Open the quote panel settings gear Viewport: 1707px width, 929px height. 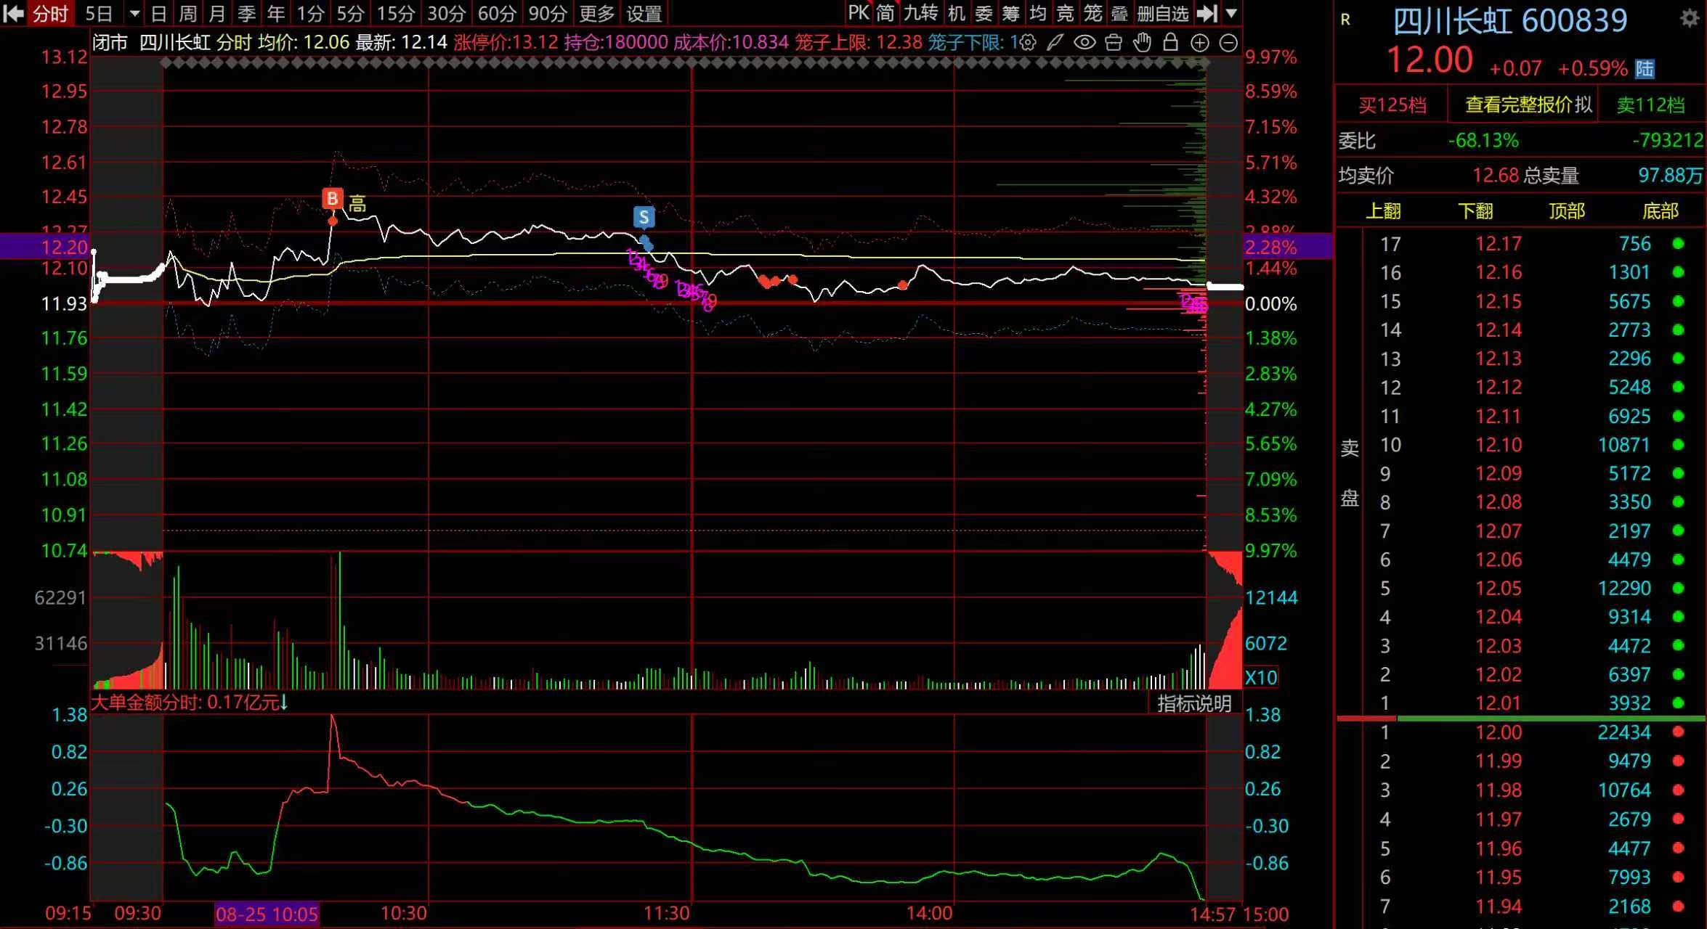[1690, 19]
